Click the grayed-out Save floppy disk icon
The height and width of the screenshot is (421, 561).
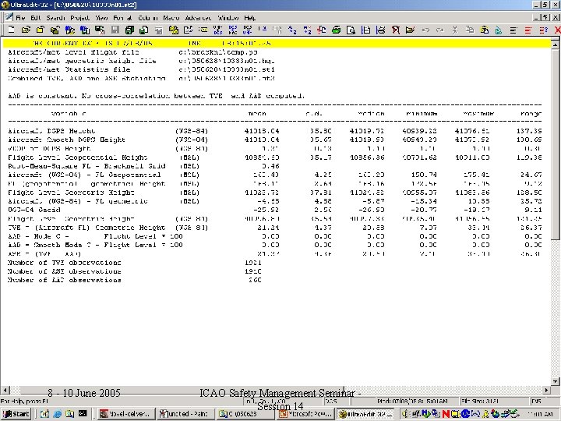point(115,30)
